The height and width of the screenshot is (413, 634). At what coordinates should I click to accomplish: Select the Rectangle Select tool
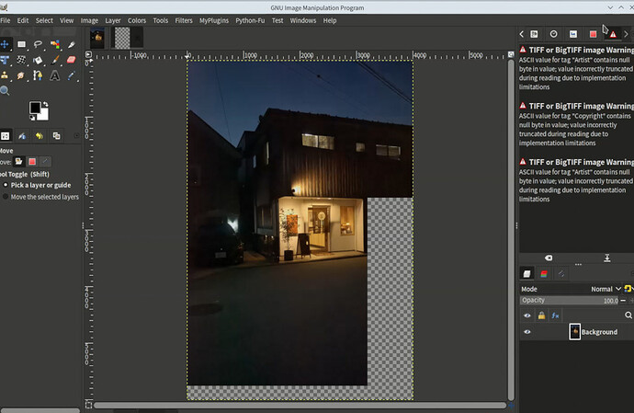pos(21,44)
